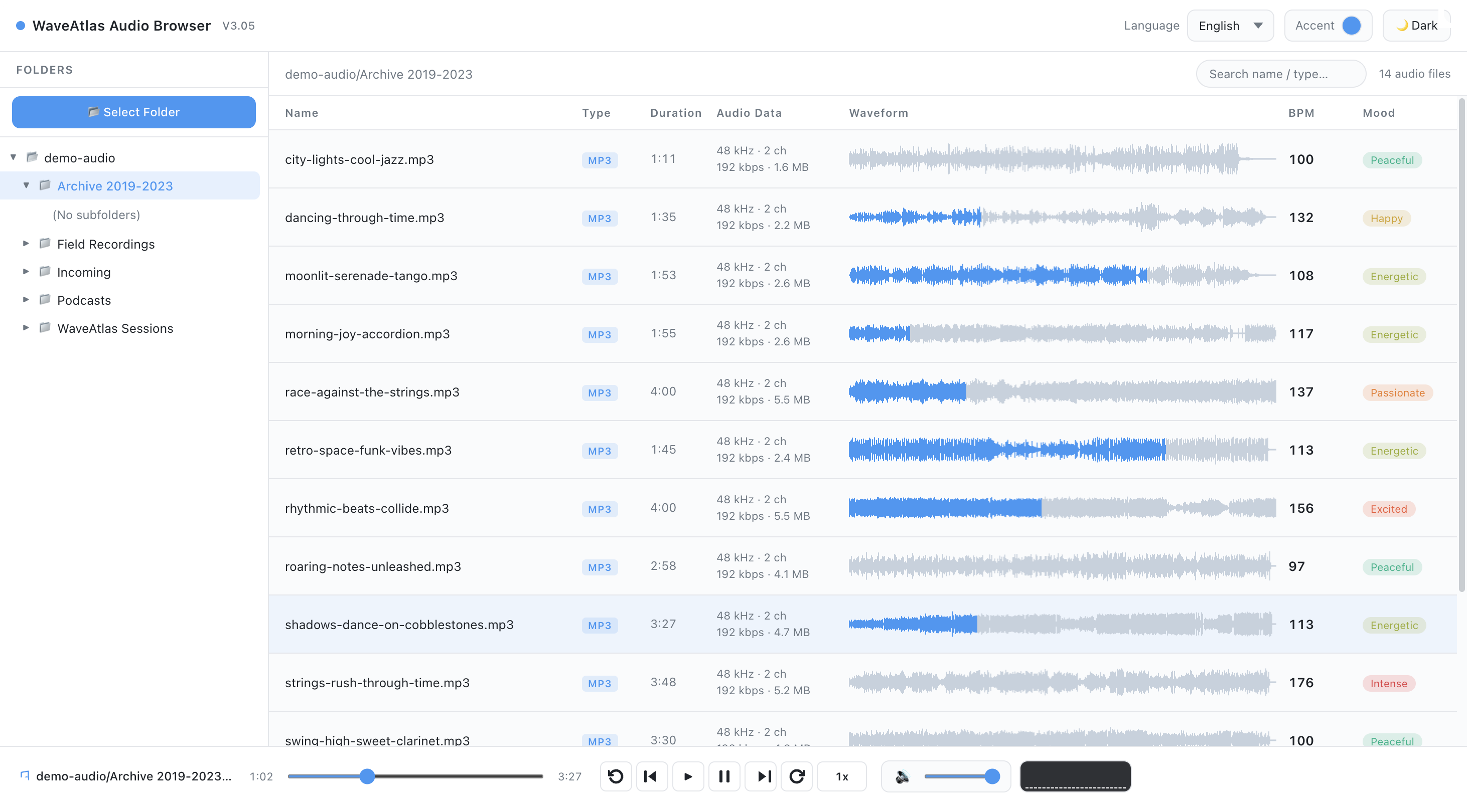Viewport: 1467px width, 806px height.
Task: Sort the list by the BPM column header
Action: (x=1301, y=113)
